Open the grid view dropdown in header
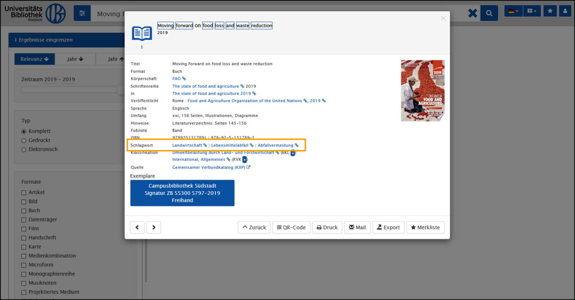 click(x=531, y=11)
